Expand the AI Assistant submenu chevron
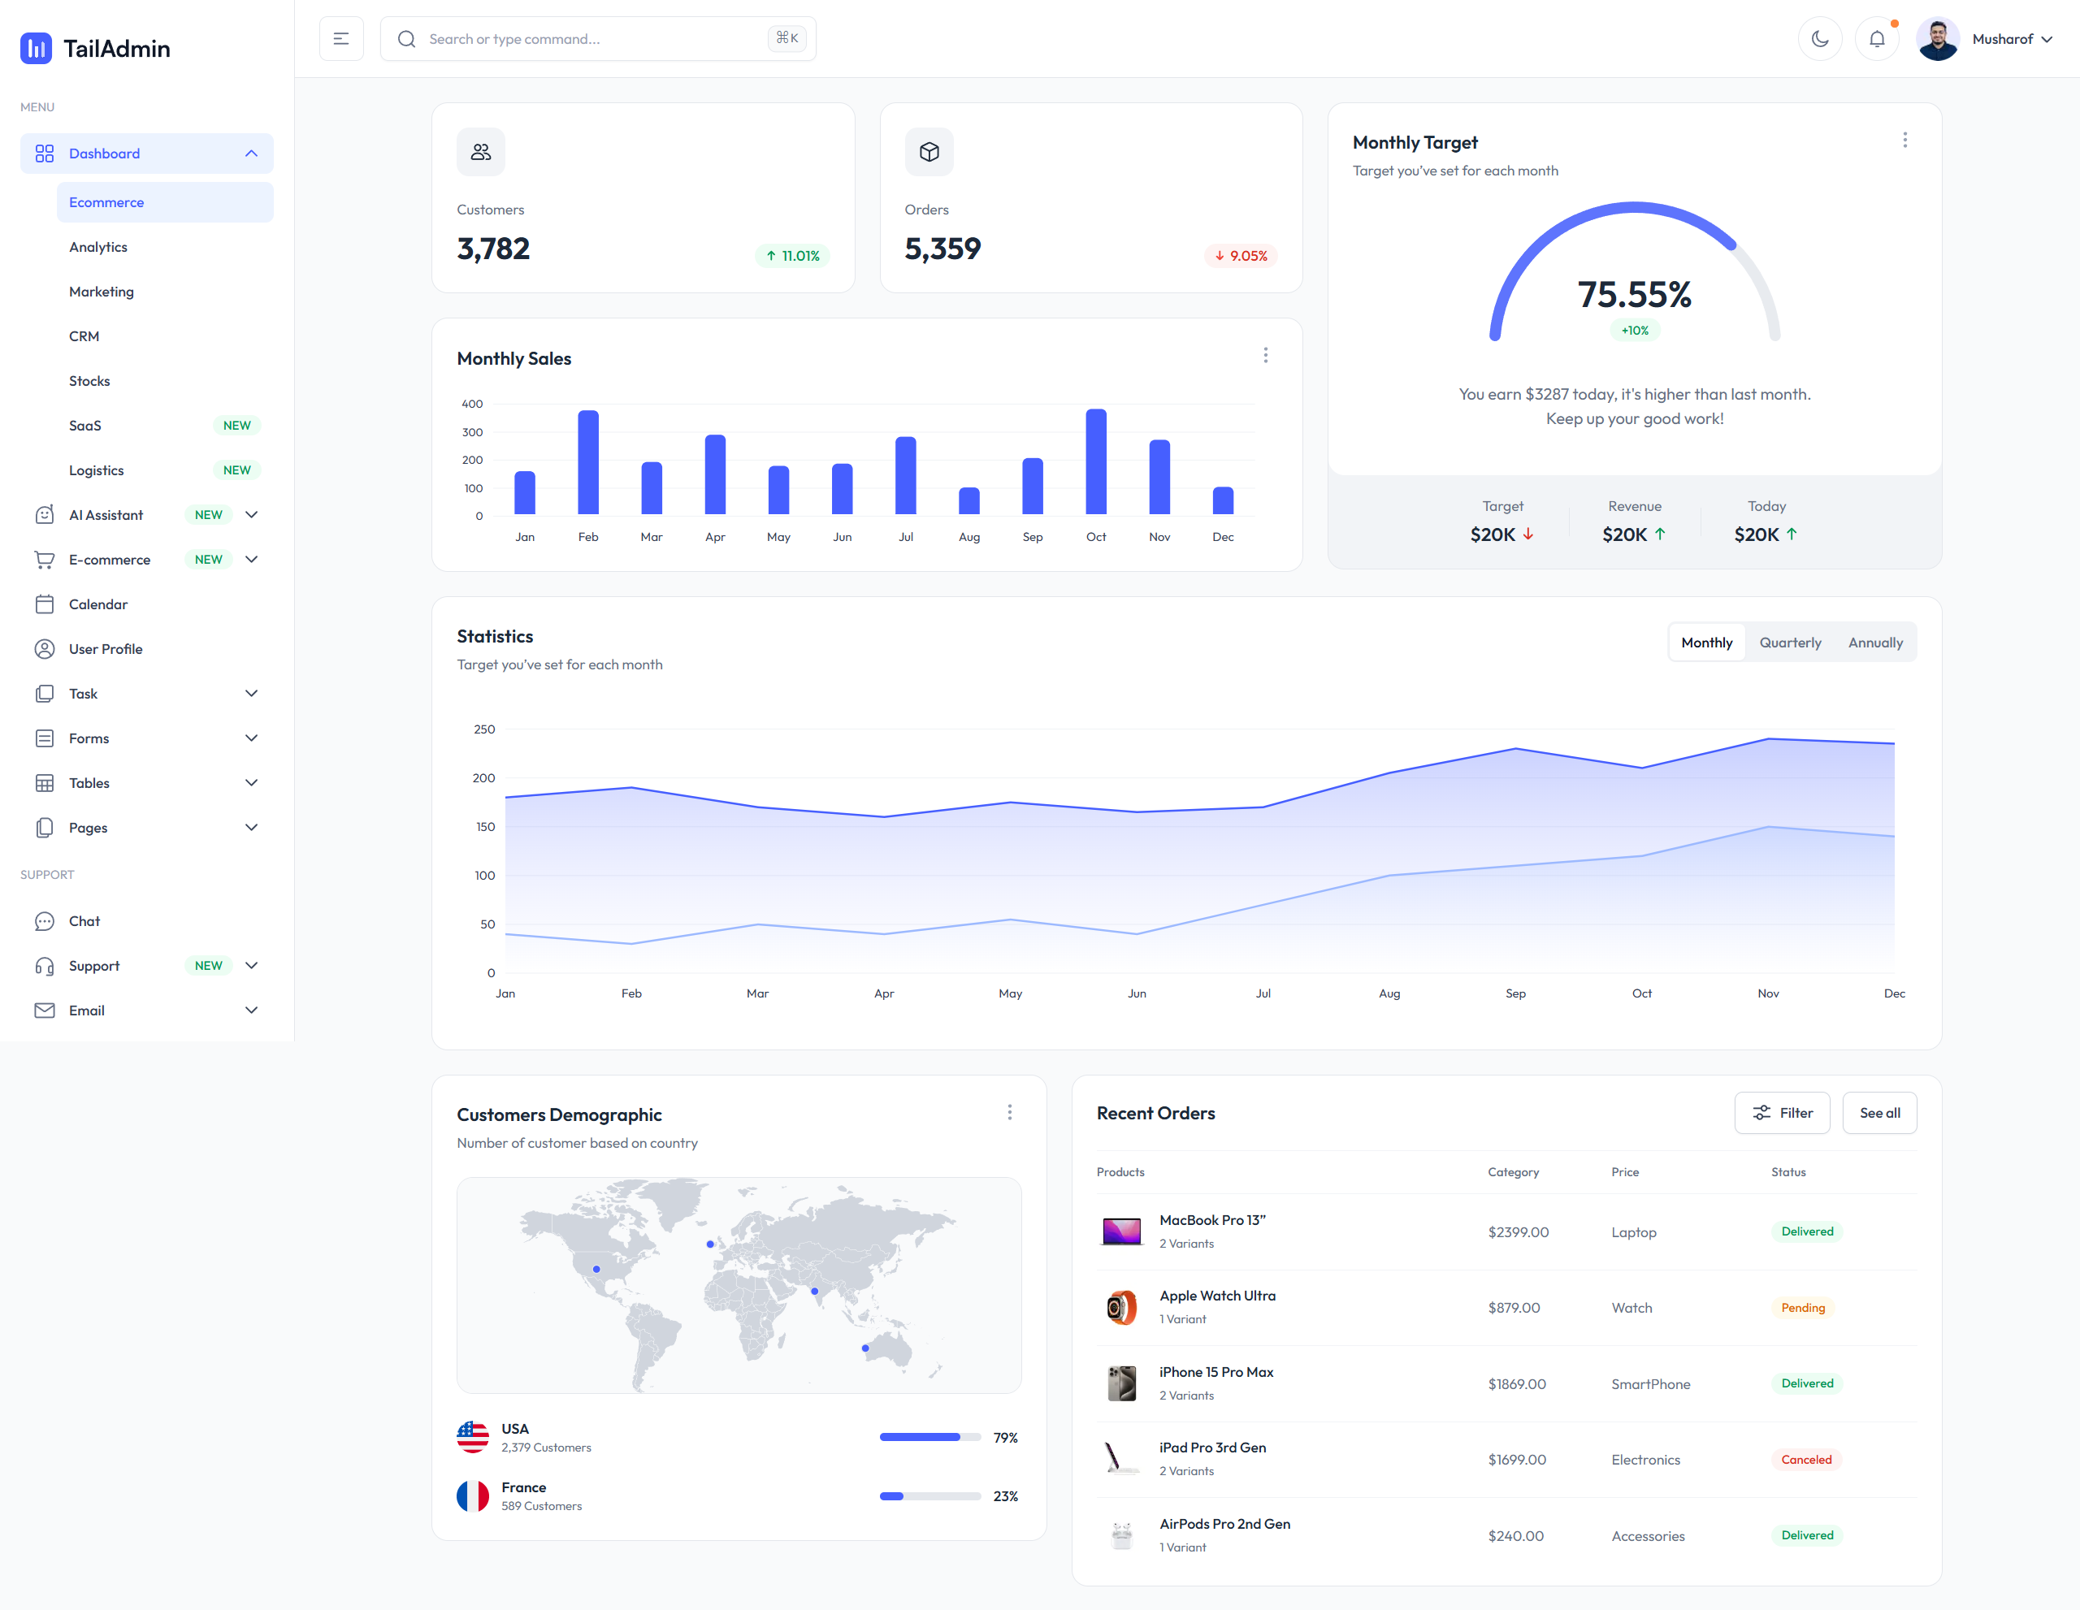The width and height of the screenshot is (2080, 1610). [x=251, y=515]
